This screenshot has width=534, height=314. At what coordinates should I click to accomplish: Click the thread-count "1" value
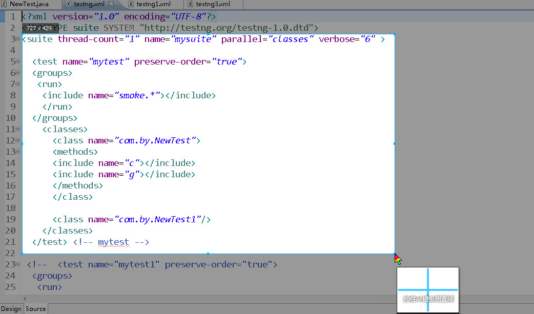pos(132,39)
